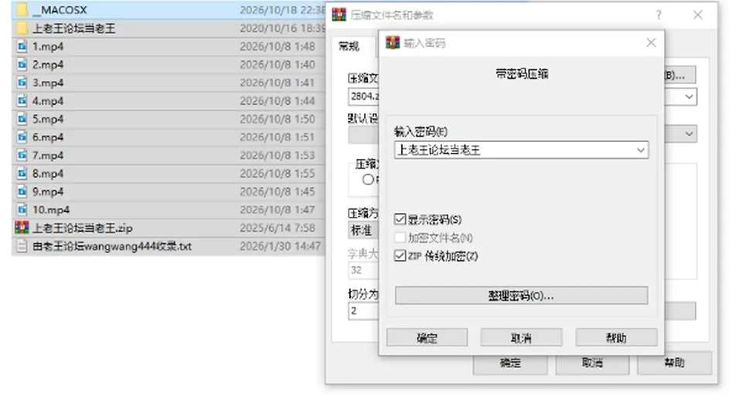Click 整理密码(O)... button
The height and width of the screenshot is (402, 742).
(x=521, y=296)
